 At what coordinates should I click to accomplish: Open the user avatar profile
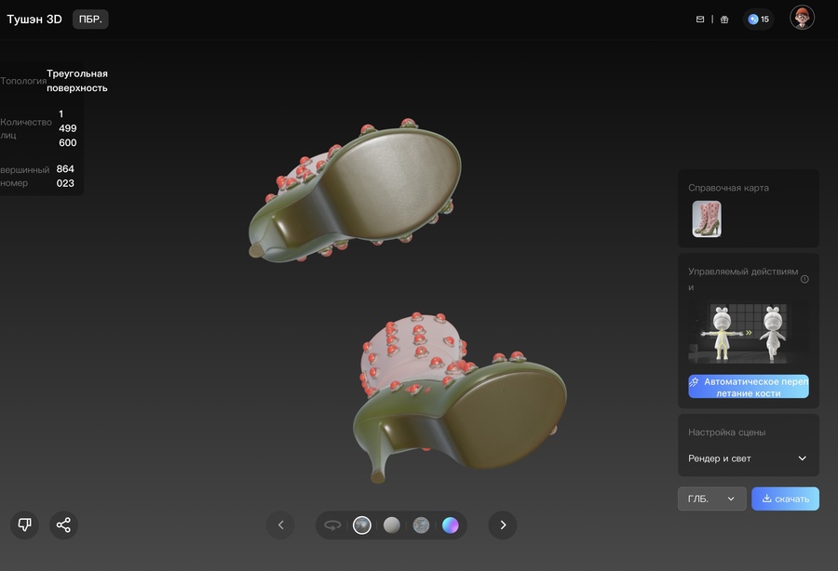pyautogui.click(x=802, y=18)
